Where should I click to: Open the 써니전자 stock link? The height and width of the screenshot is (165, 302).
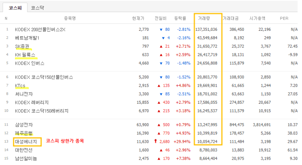tap(24, 94)
